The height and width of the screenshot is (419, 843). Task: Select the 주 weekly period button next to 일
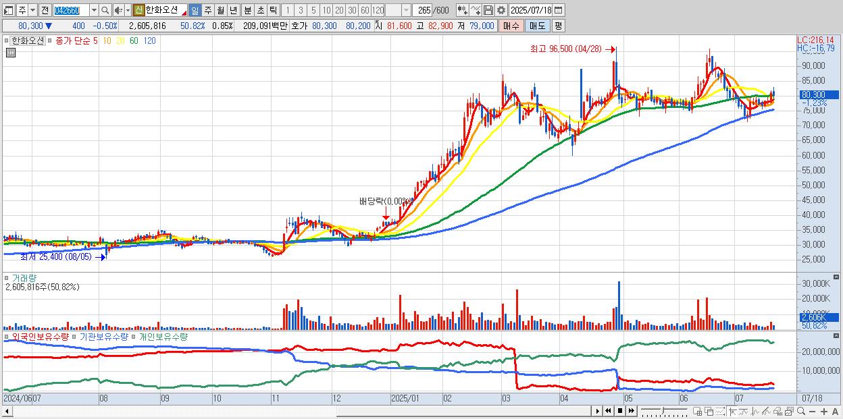pos(207,10)
